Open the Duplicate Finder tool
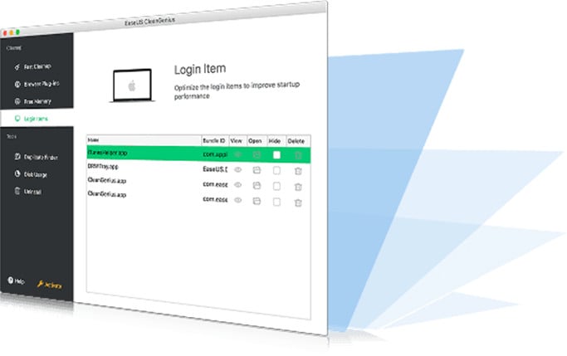This screenshot has width=567, height=356. (36, 157)
